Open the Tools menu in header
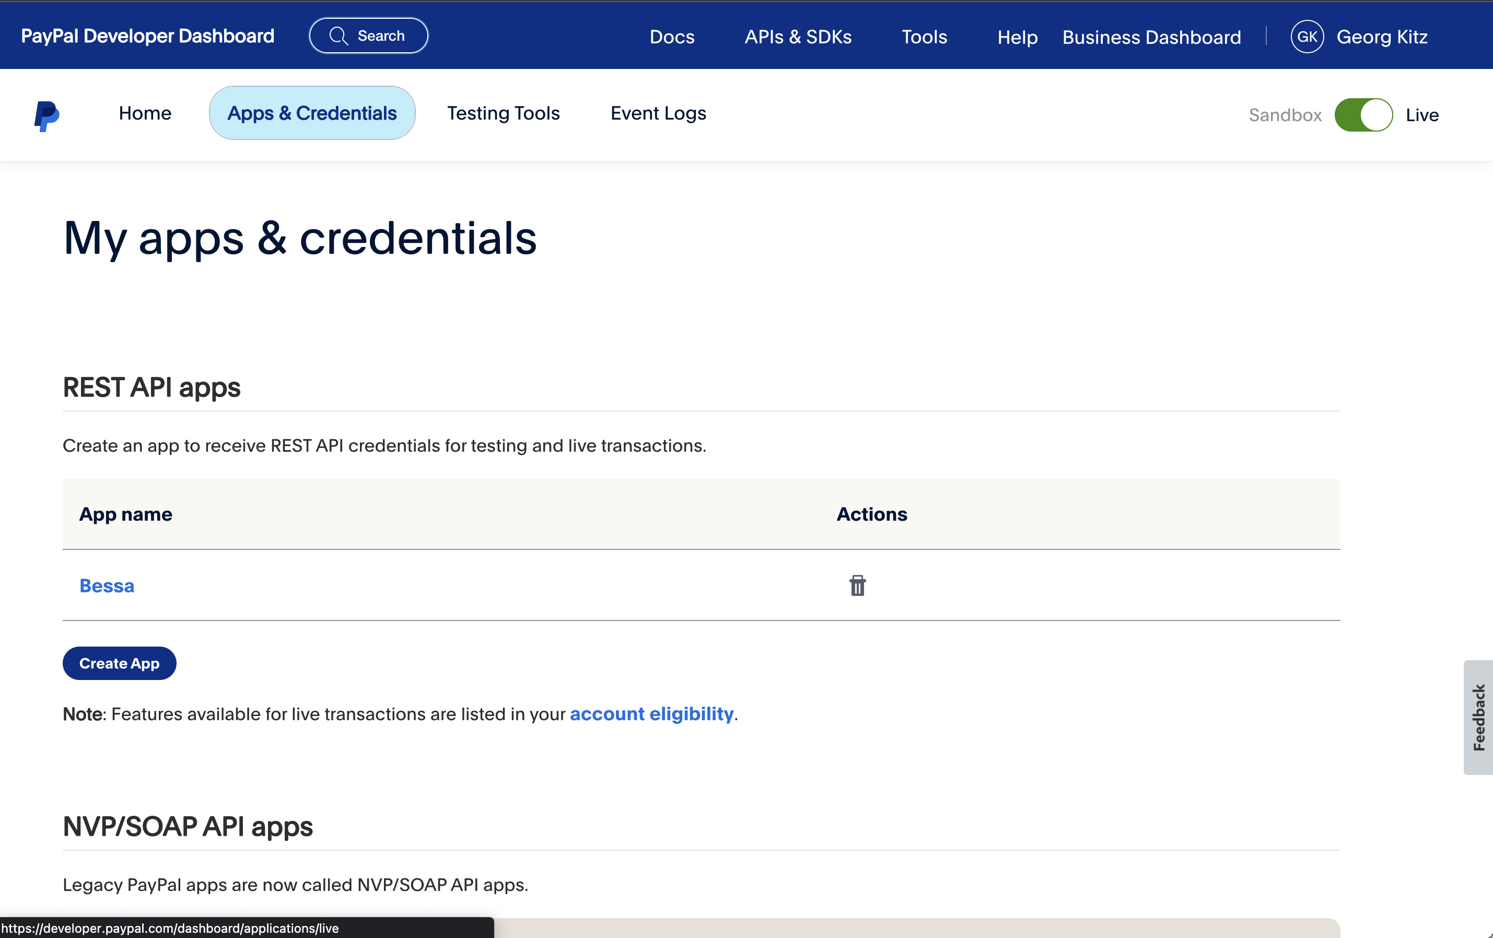The height and width of the screenshot is (938, 1493). coord(924,37)
